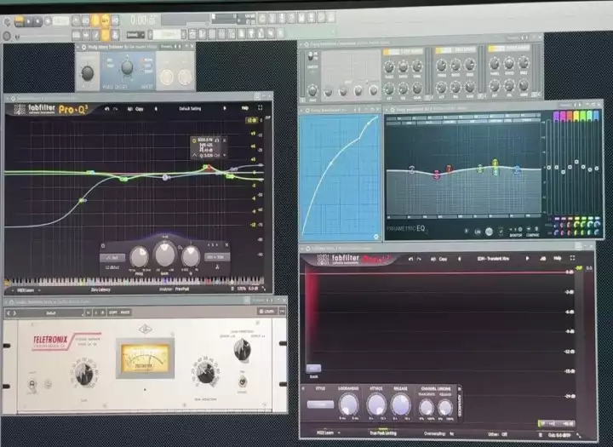Image resolution: width=613 pixels, height=447 pixels.
Task: Open the Bell filter shape dropdown
Action: click(x=112, y=258)
